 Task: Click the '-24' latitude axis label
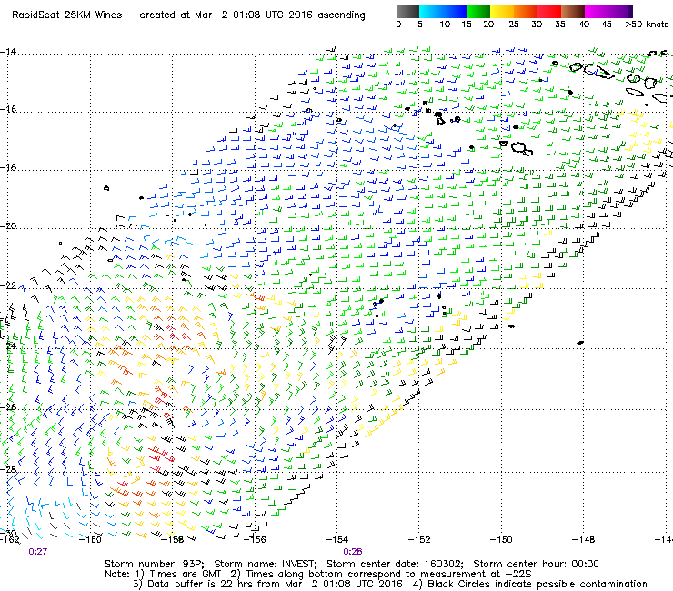click(x=8, y=346)
